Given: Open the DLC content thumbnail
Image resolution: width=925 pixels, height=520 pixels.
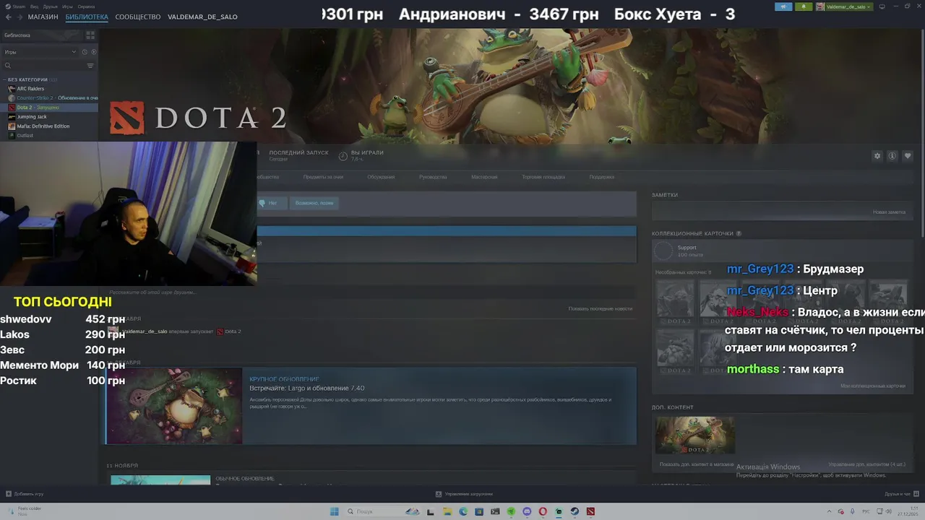Looking at the screenshot, I should [695, 435].
